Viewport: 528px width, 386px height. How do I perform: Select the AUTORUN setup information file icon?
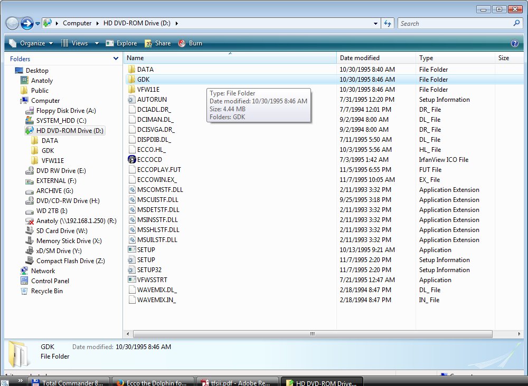(131, 100)
